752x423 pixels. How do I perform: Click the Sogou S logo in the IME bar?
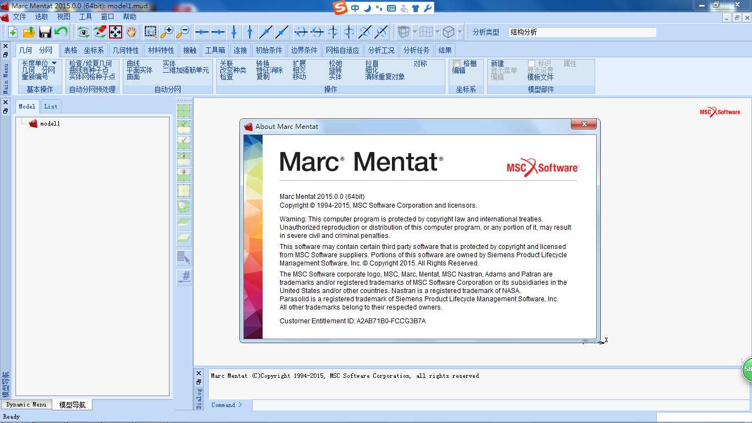click(341, 8)
